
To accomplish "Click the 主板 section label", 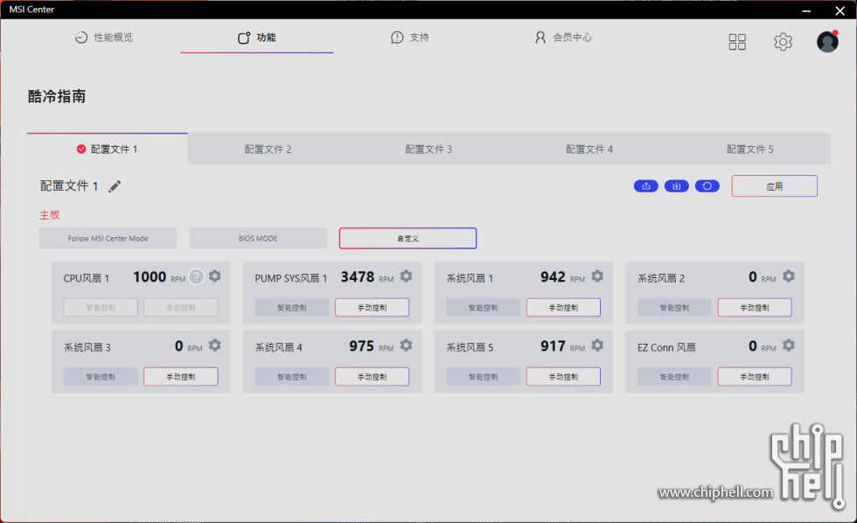I will pos(50,215).
